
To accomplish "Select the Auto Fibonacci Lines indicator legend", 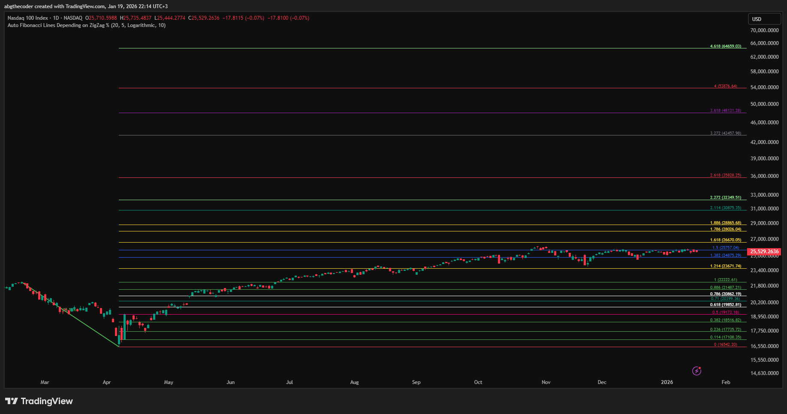I will (86, 25).
